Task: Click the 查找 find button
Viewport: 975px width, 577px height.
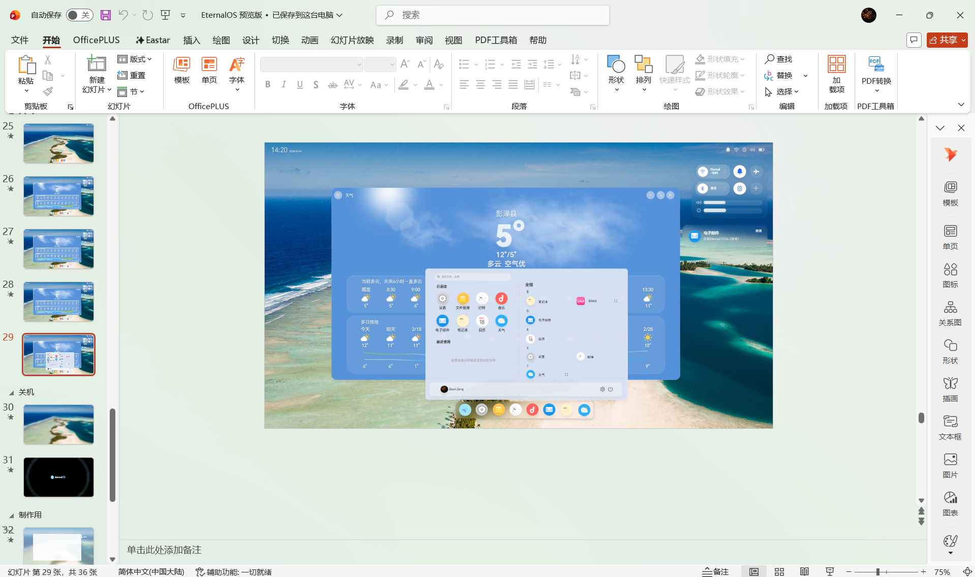Action: click(778, 59)
